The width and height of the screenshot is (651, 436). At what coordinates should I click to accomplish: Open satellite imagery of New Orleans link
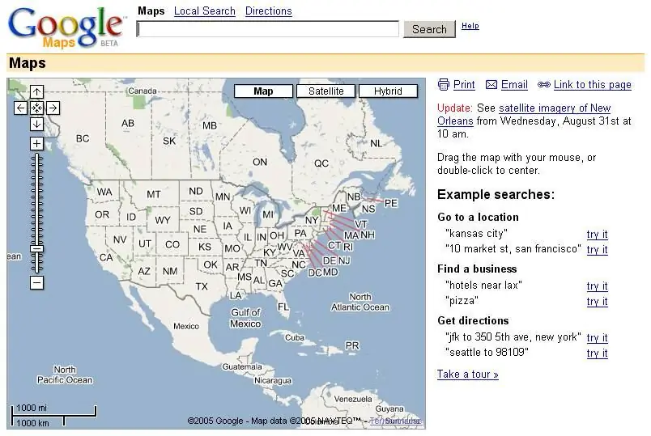(x=524, y=115)
